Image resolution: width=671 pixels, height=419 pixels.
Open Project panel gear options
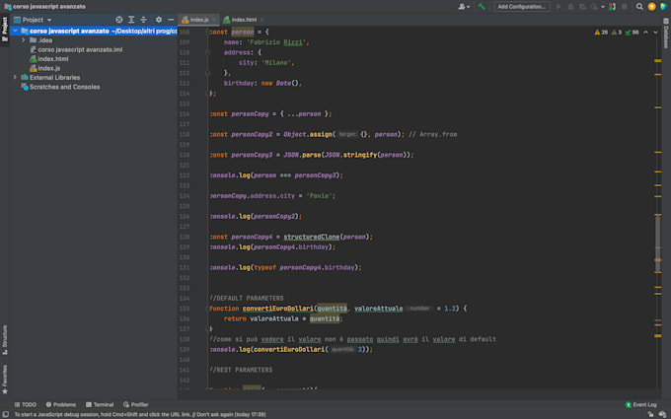point(159,20)
